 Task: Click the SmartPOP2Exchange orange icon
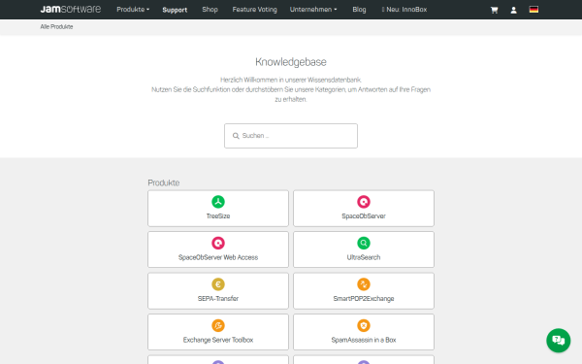pos(364,284)
